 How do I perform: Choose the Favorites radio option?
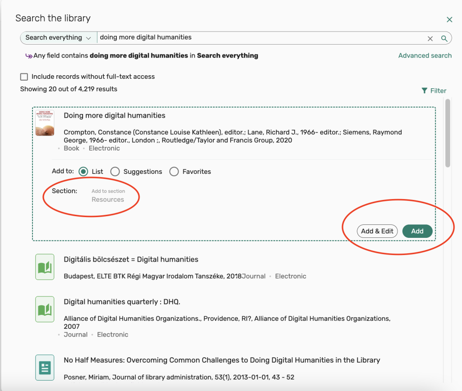point(174,172)
